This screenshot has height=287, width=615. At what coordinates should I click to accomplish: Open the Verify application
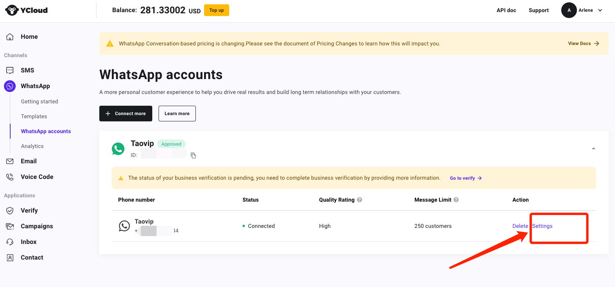tap(29, 211)
